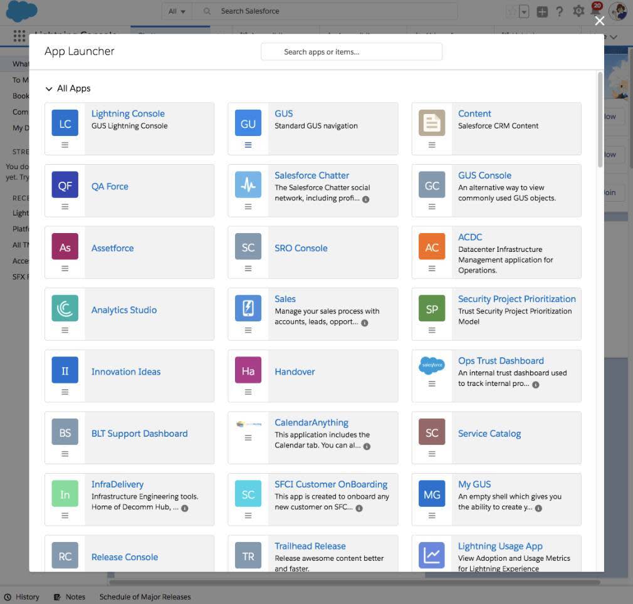
Task: Open the Salesforce Chatter pulse icon
Action: pos(248,185)
